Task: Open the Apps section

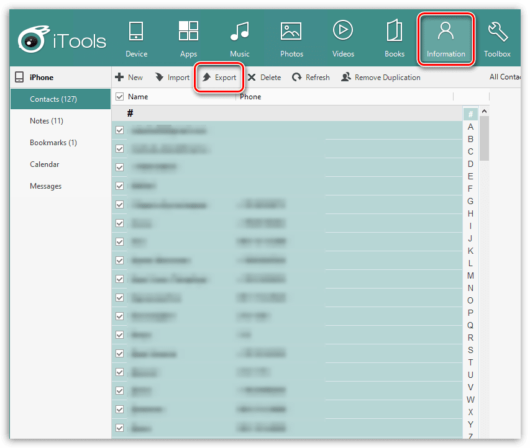Action: click(188, 39)
